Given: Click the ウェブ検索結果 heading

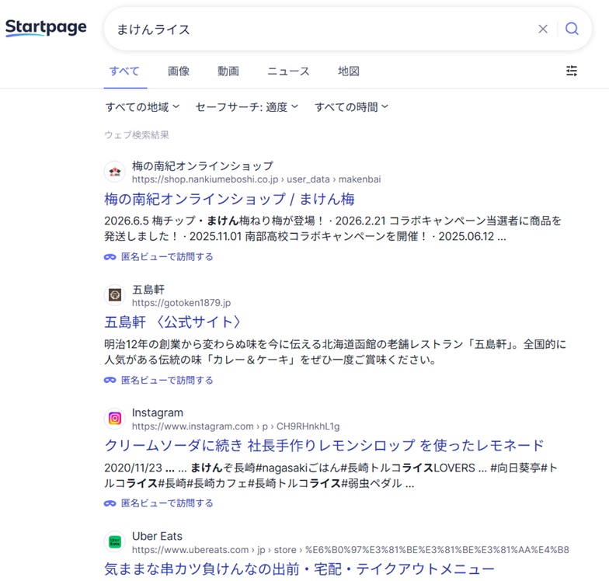Looking at the screenshot, I should 137,135.
